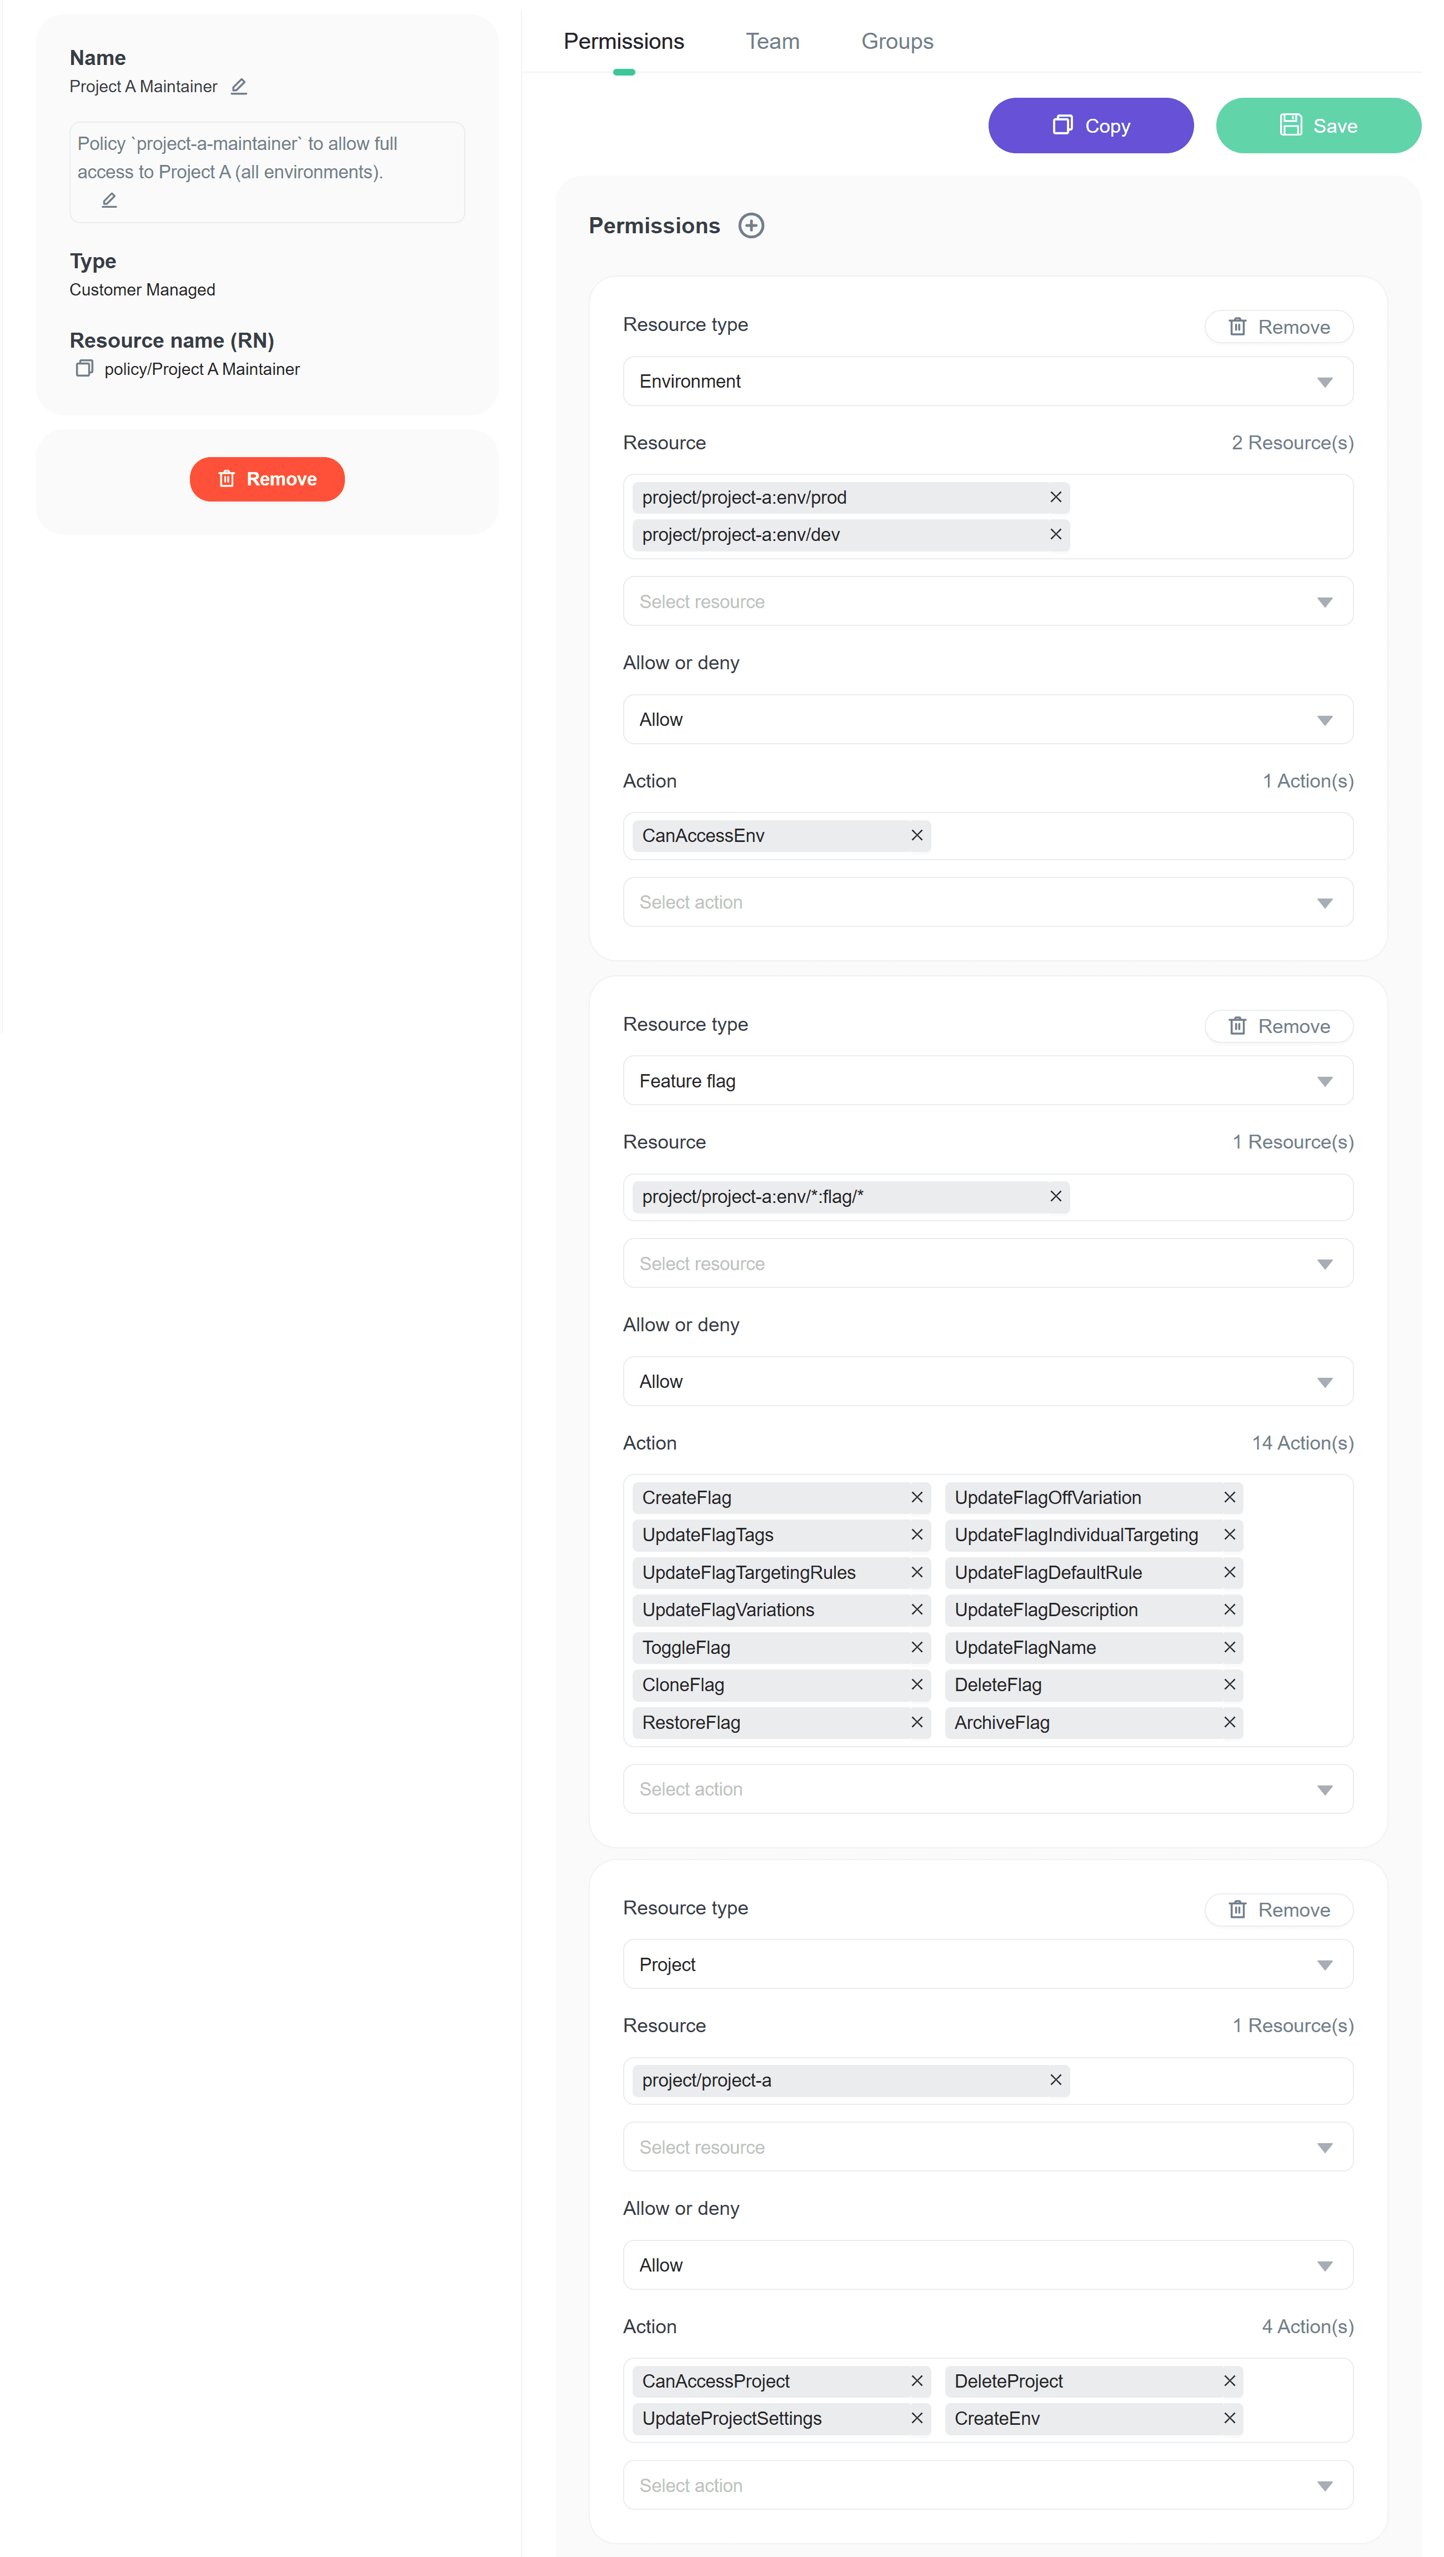Remove the Feature flag permission block
1444x2557 pixels.
[x=1278, y=1026]
